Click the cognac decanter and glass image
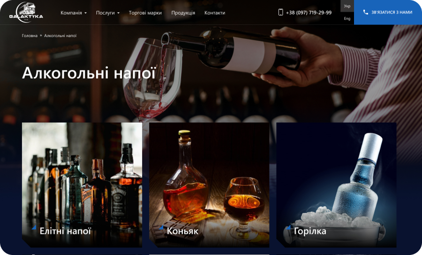The image size is (422, 255). [x=209, y=185]
